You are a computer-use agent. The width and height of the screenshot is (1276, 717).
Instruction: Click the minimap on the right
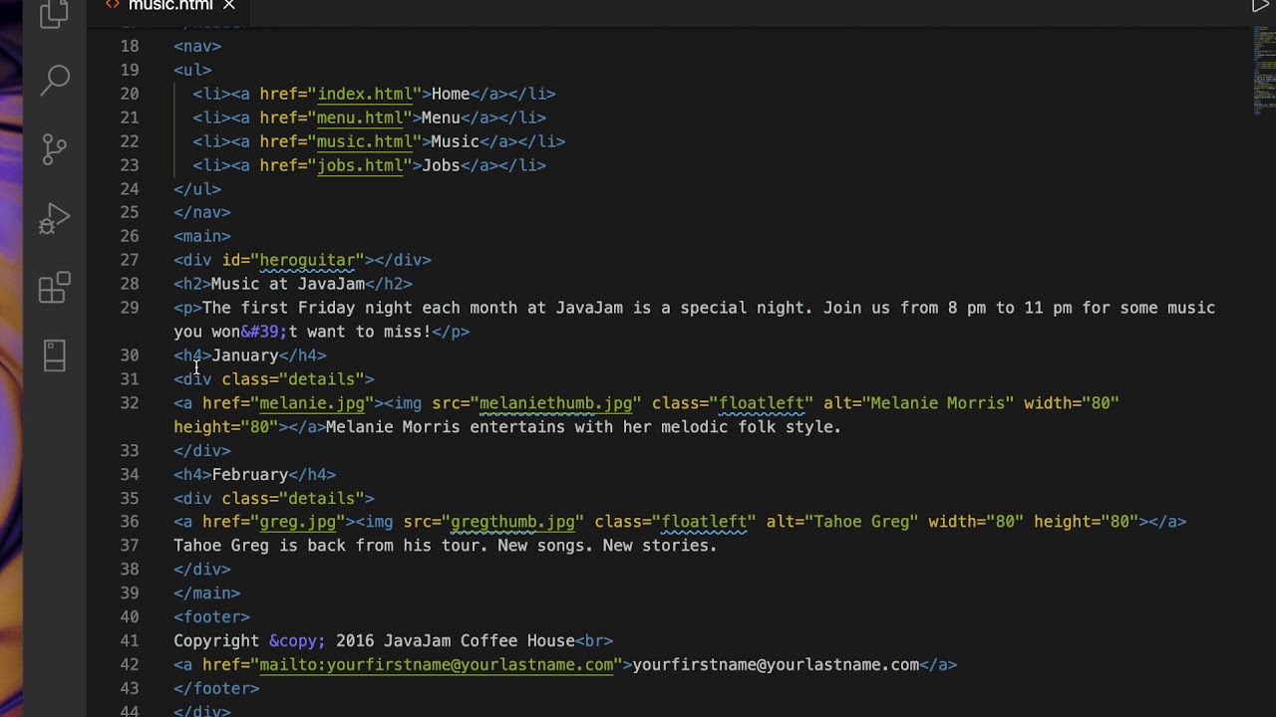coord(1264,70)
